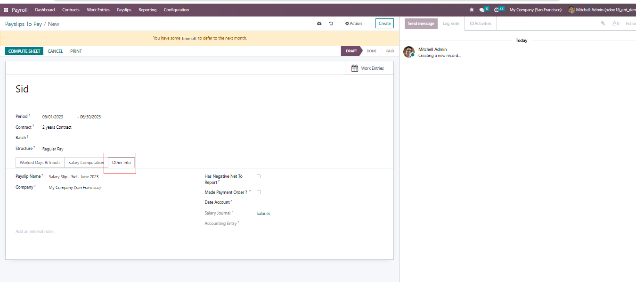
Task: Click the Compute Sheet button
Action: [x=24, y=51]
